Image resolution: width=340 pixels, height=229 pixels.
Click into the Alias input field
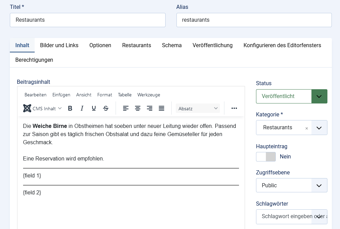point(254,20)
